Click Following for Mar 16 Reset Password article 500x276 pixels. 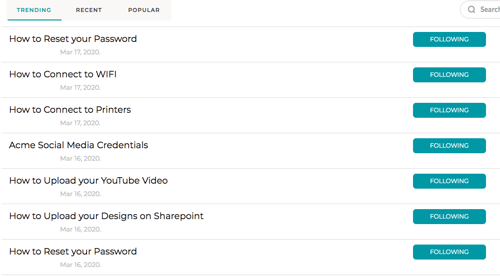pos(449,252)
